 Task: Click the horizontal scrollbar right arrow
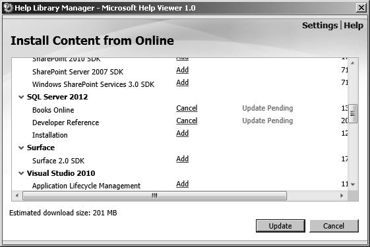[x=342, y=196]
